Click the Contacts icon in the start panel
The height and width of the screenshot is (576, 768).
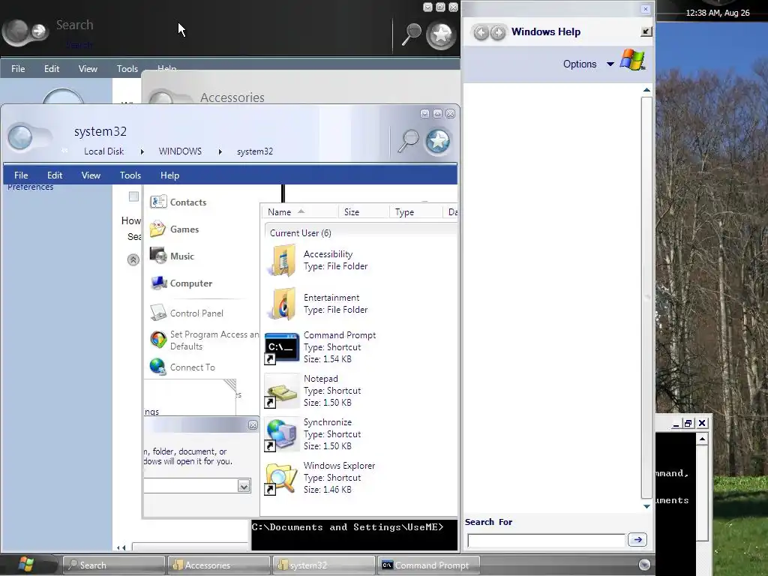(x=158, y=202)
